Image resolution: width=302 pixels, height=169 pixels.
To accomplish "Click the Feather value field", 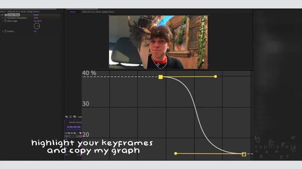I will [x=35, y=31].
